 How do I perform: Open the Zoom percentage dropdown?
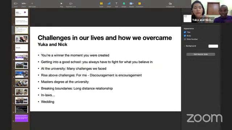24,4
